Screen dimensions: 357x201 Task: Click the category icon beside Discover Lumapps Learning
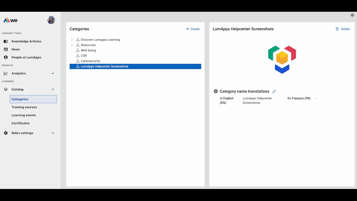[78, 40]
